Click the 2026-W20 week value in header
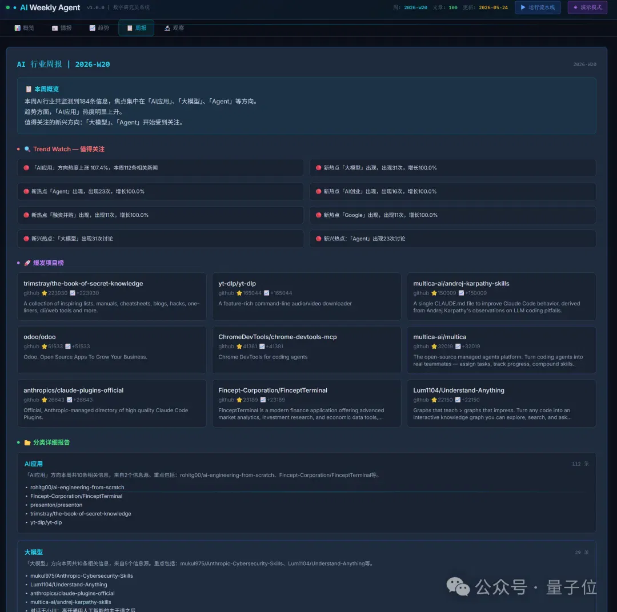This screenshot has width=617, height=612. point(415,7)
